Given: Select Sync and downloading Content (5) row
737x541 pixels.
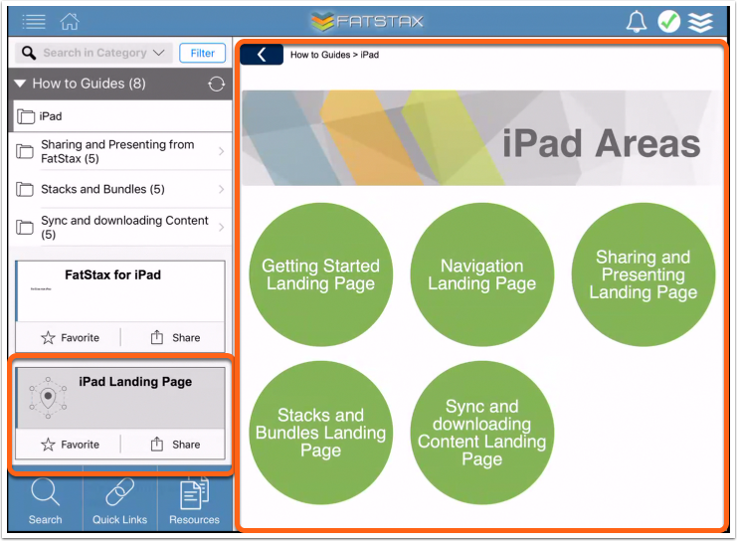Looking at the screenshot, I should 121,228.
